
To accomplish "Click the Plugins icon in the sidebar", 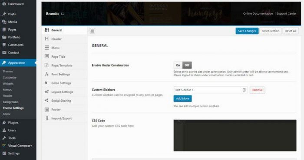I will [x=4, y=123].
